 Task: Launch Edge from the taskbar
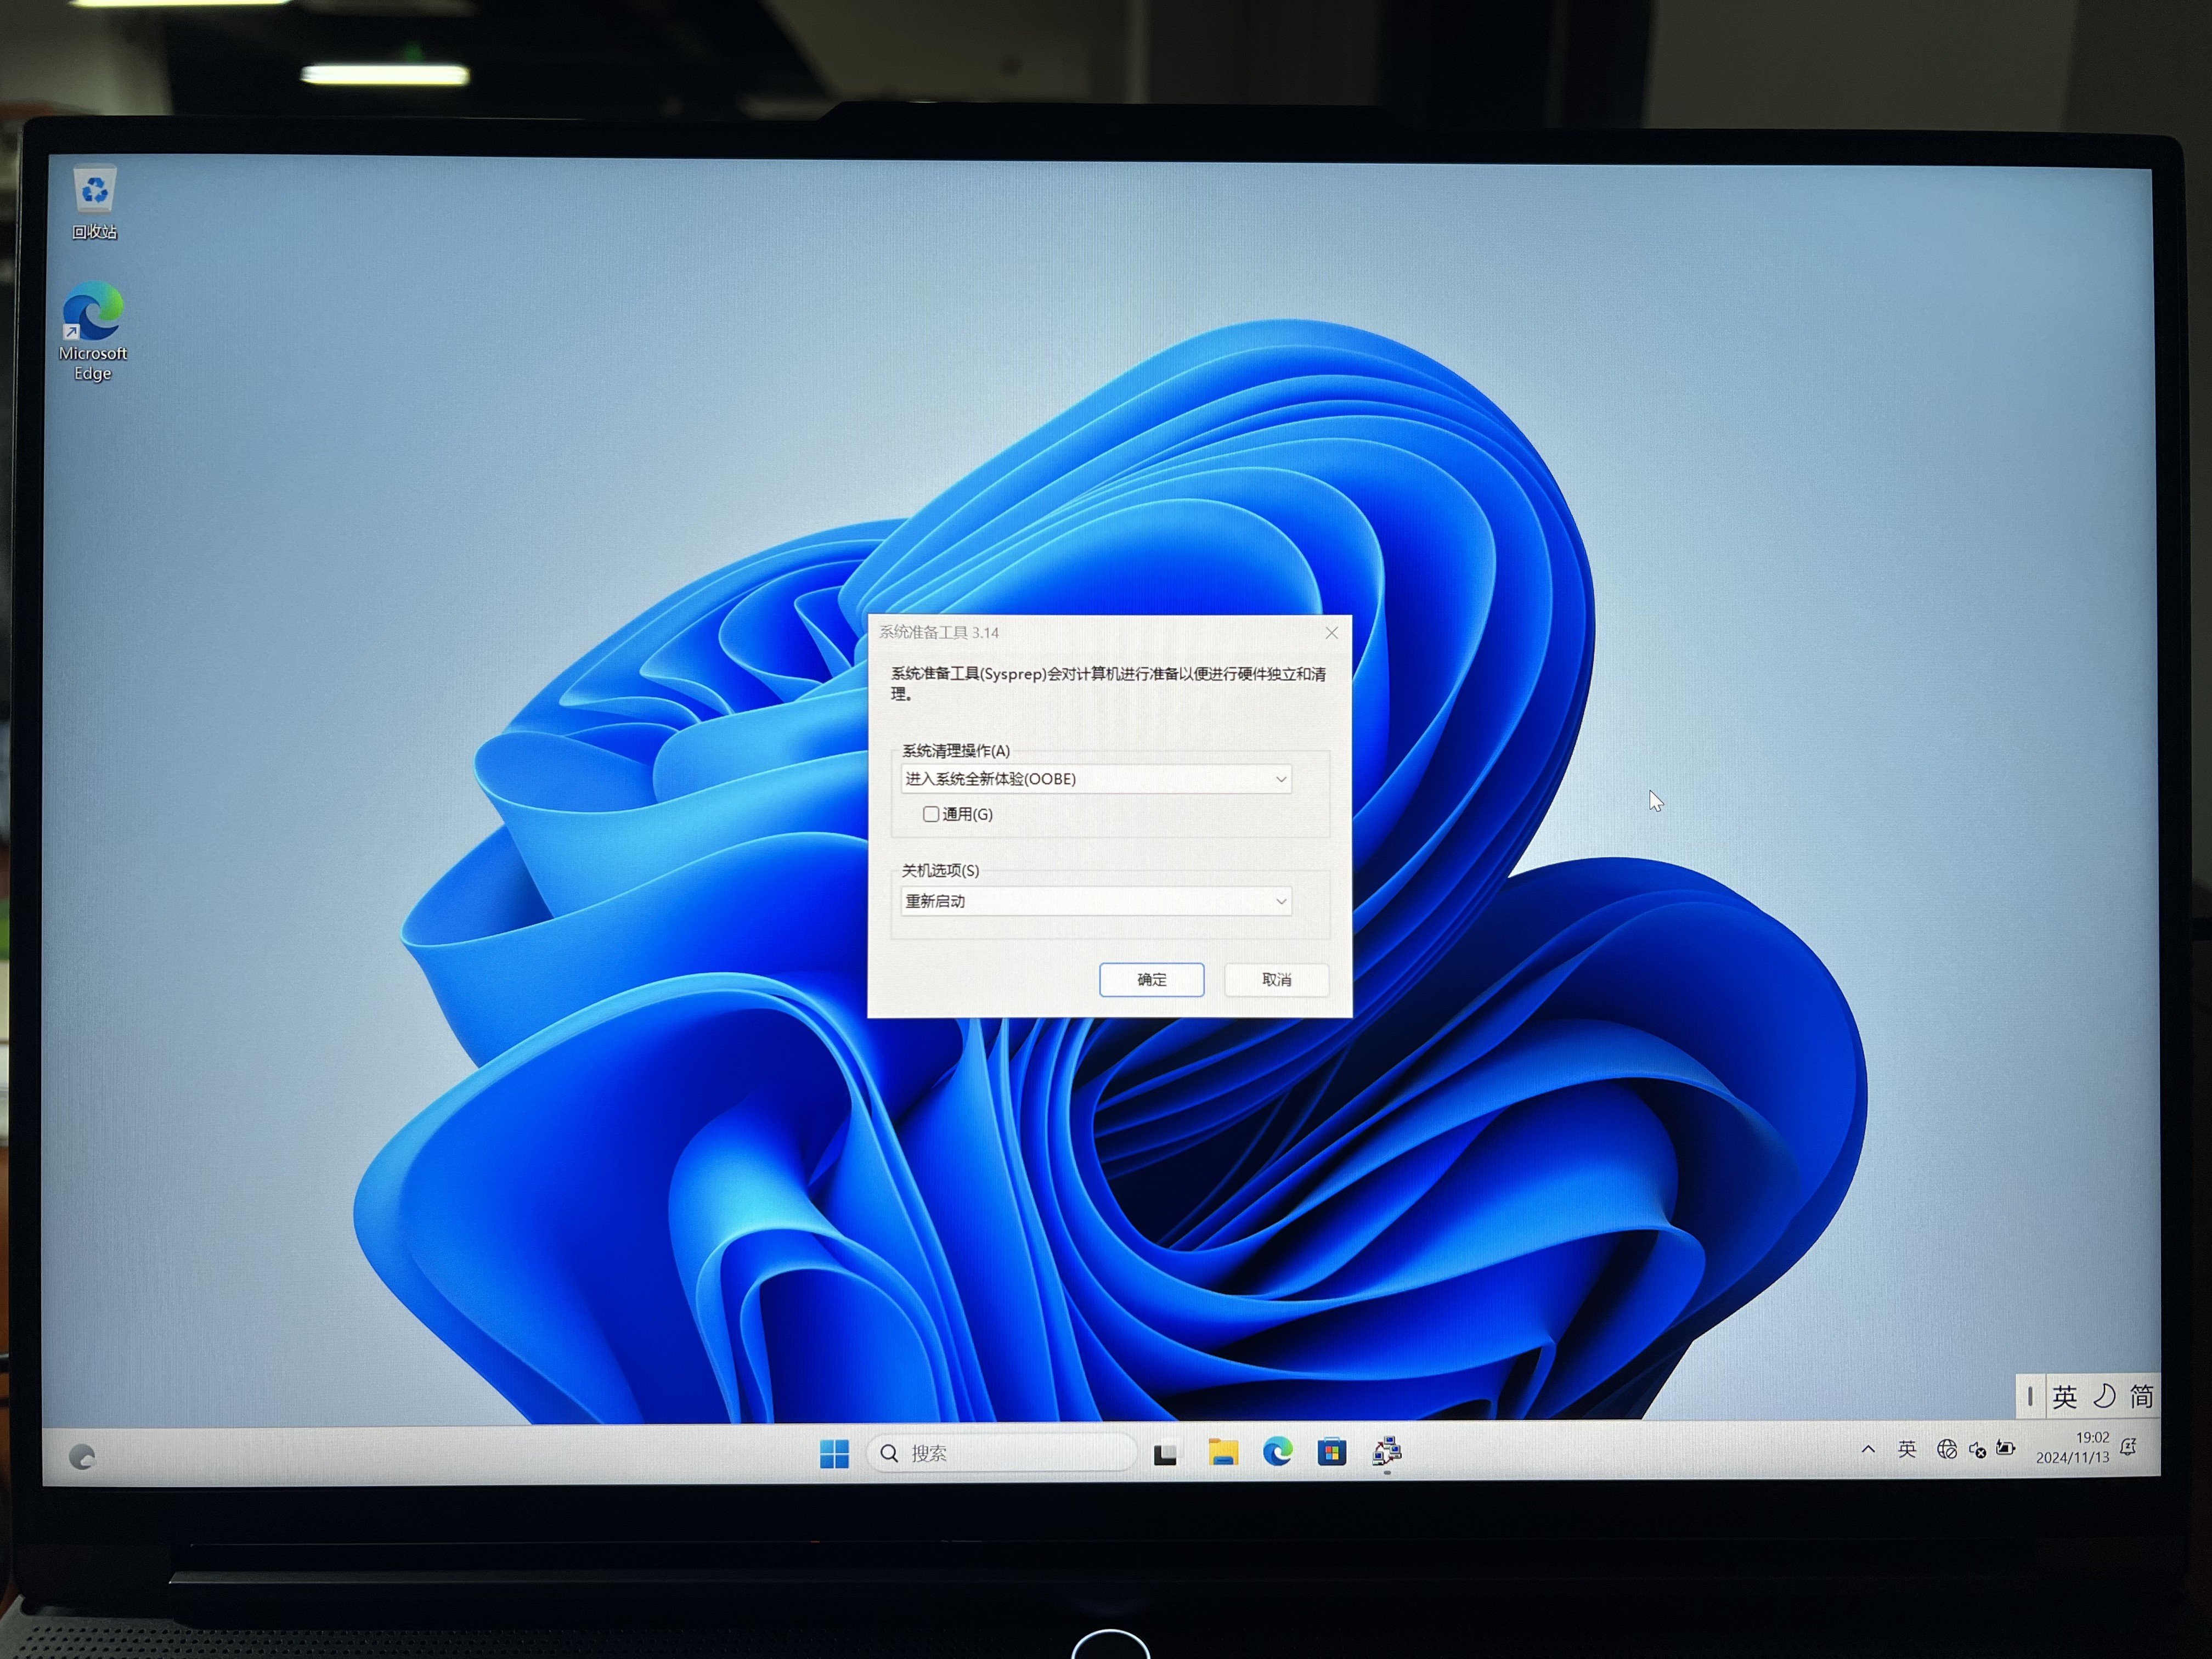[1277, 1451]
